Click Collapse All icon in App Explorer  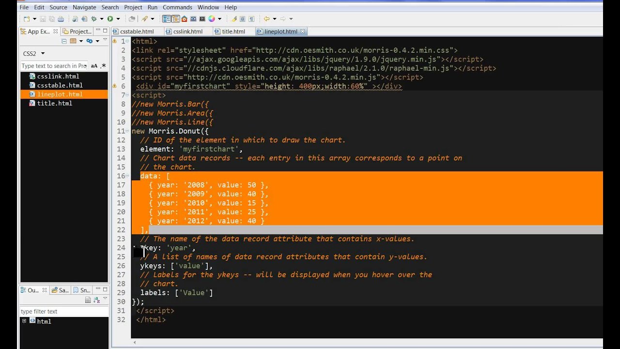(x=64, y=41)
